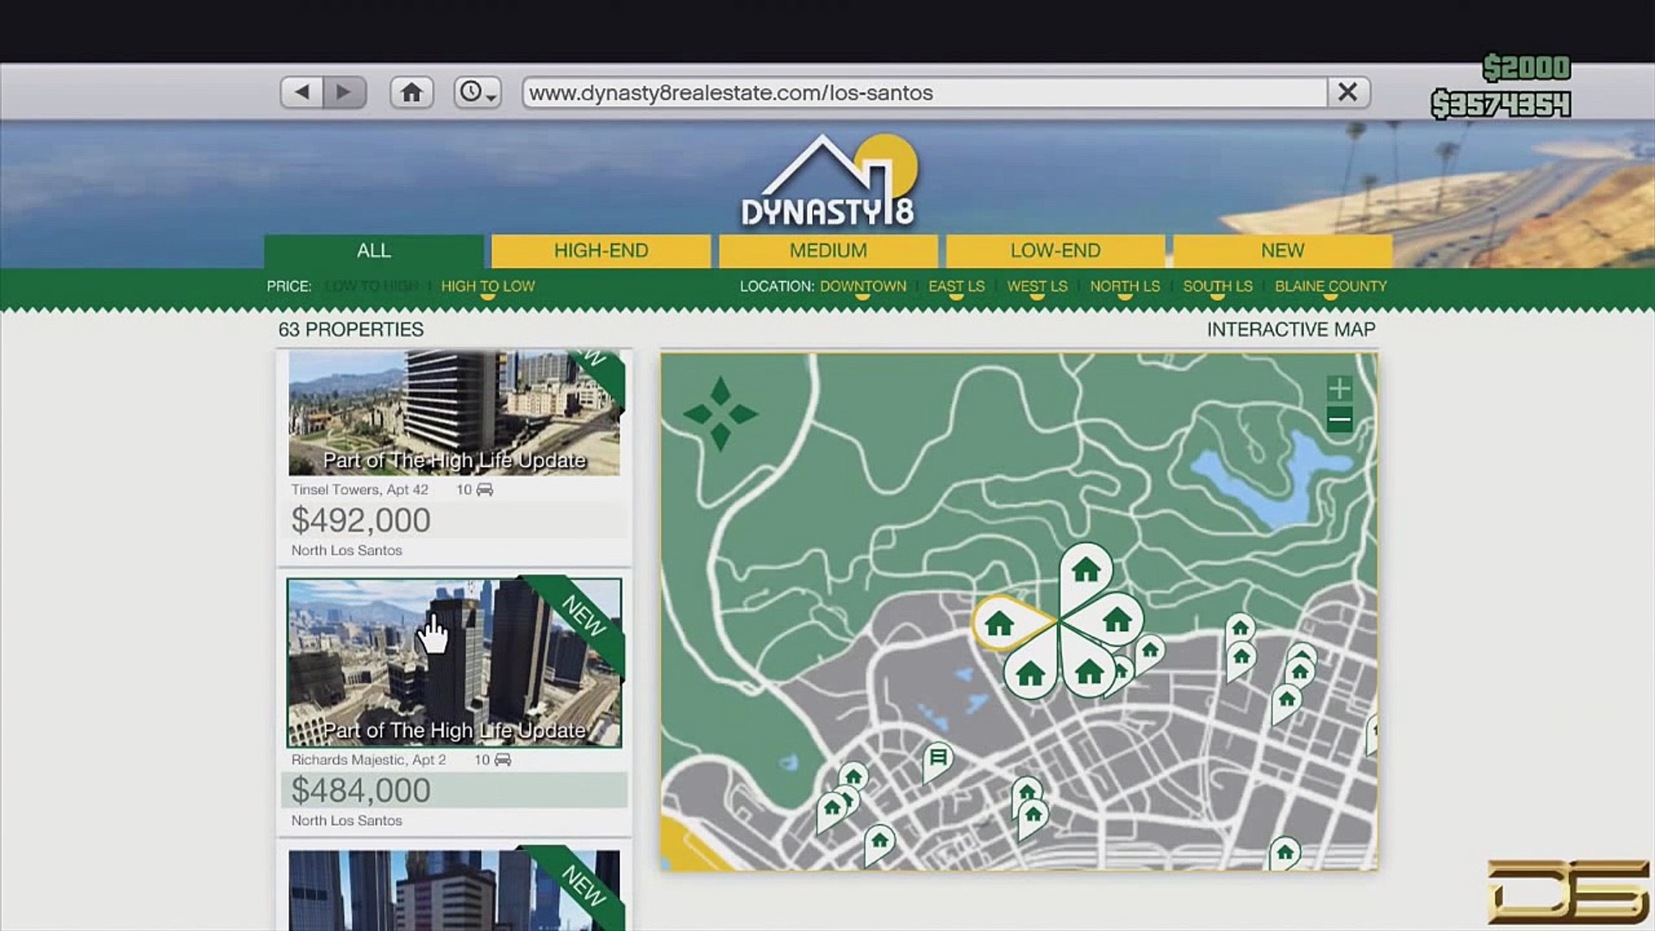Click the browser forward arrow button
This screenshot has height=931, width=1655.
coord(344,92)
